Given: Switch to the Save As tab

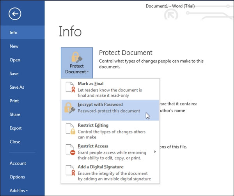Looking at the screenshot, I should pos(17,87).
